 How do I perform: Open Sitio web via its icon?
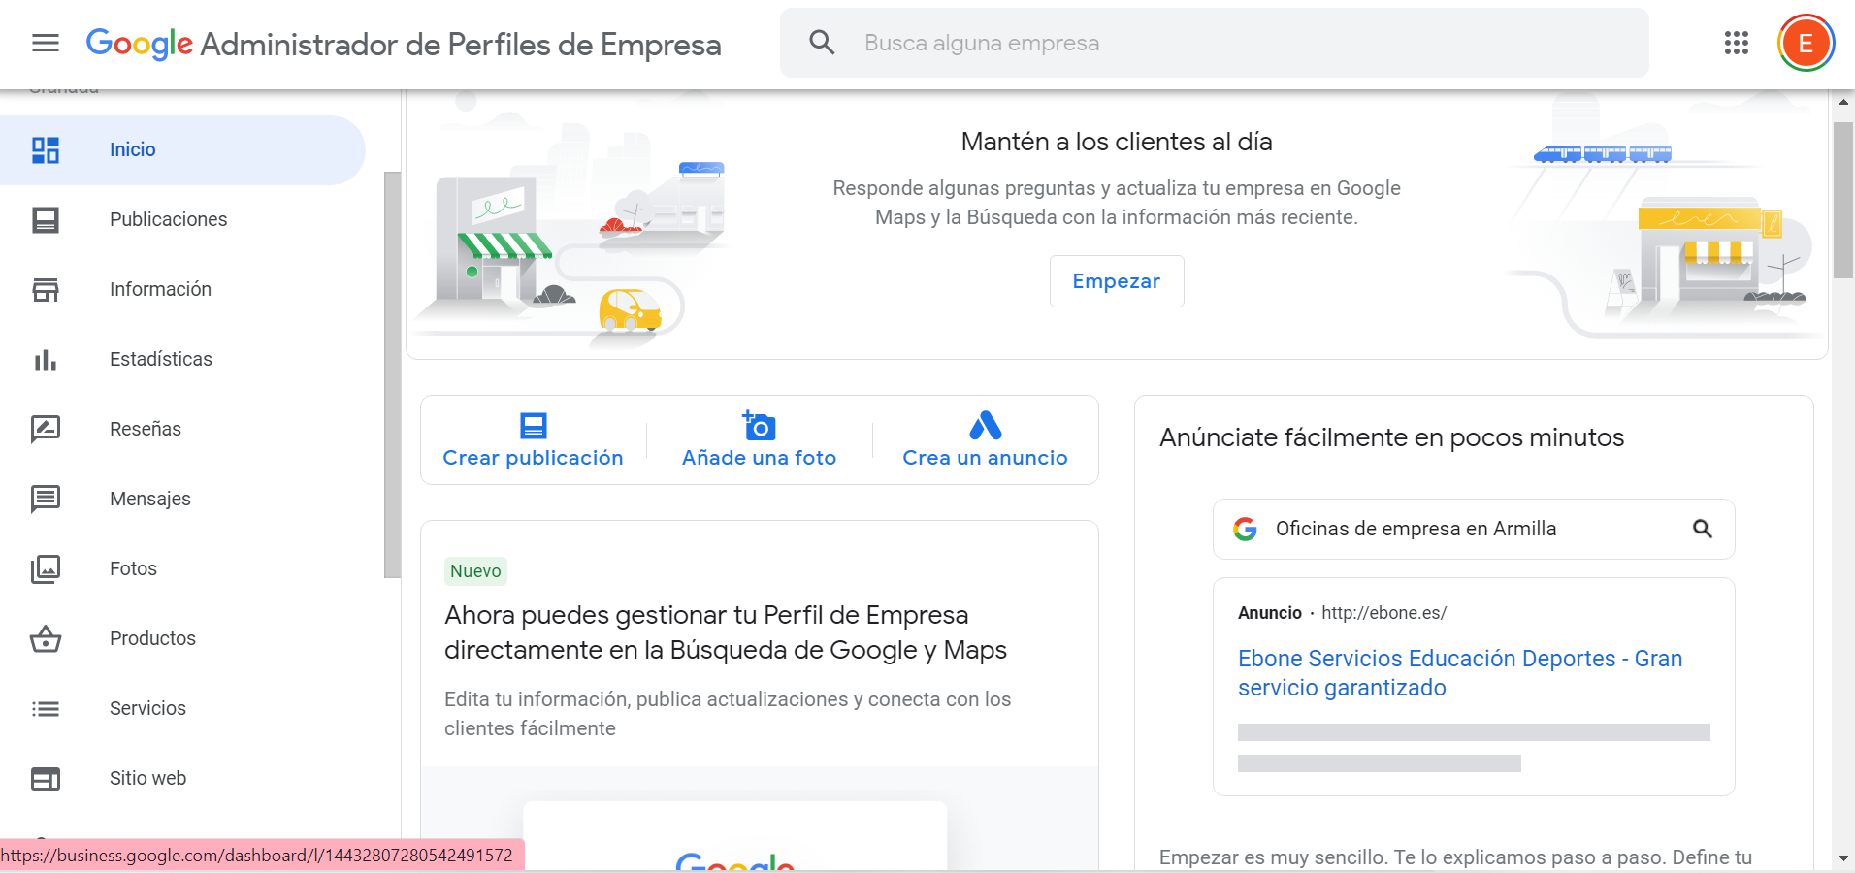pos(46,778)
